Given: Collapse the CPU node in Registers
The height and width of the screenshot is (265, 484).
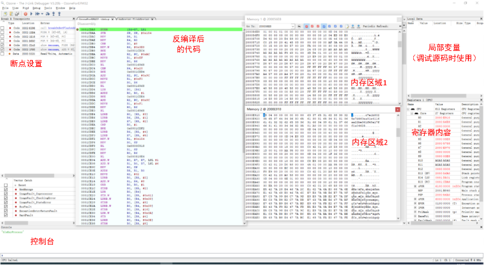Looking at the screenshot, I should 408,109.
